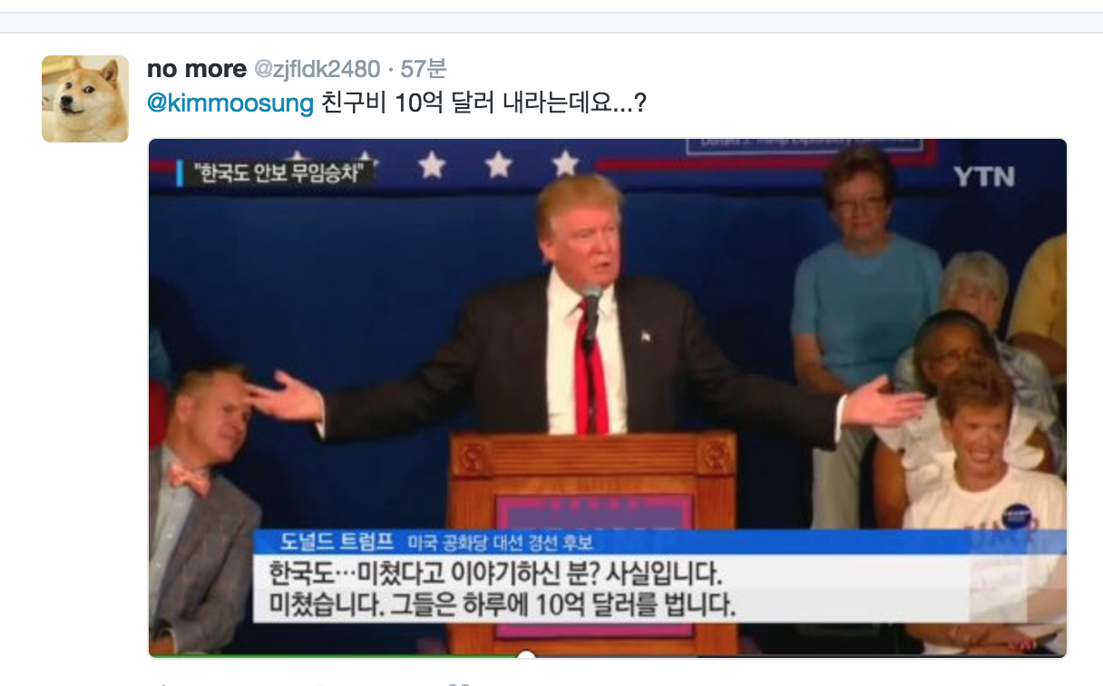This screenshot has width=1103, height=686.
Task: Follow the @kimmoosung mention link
Action: (230, 103)
